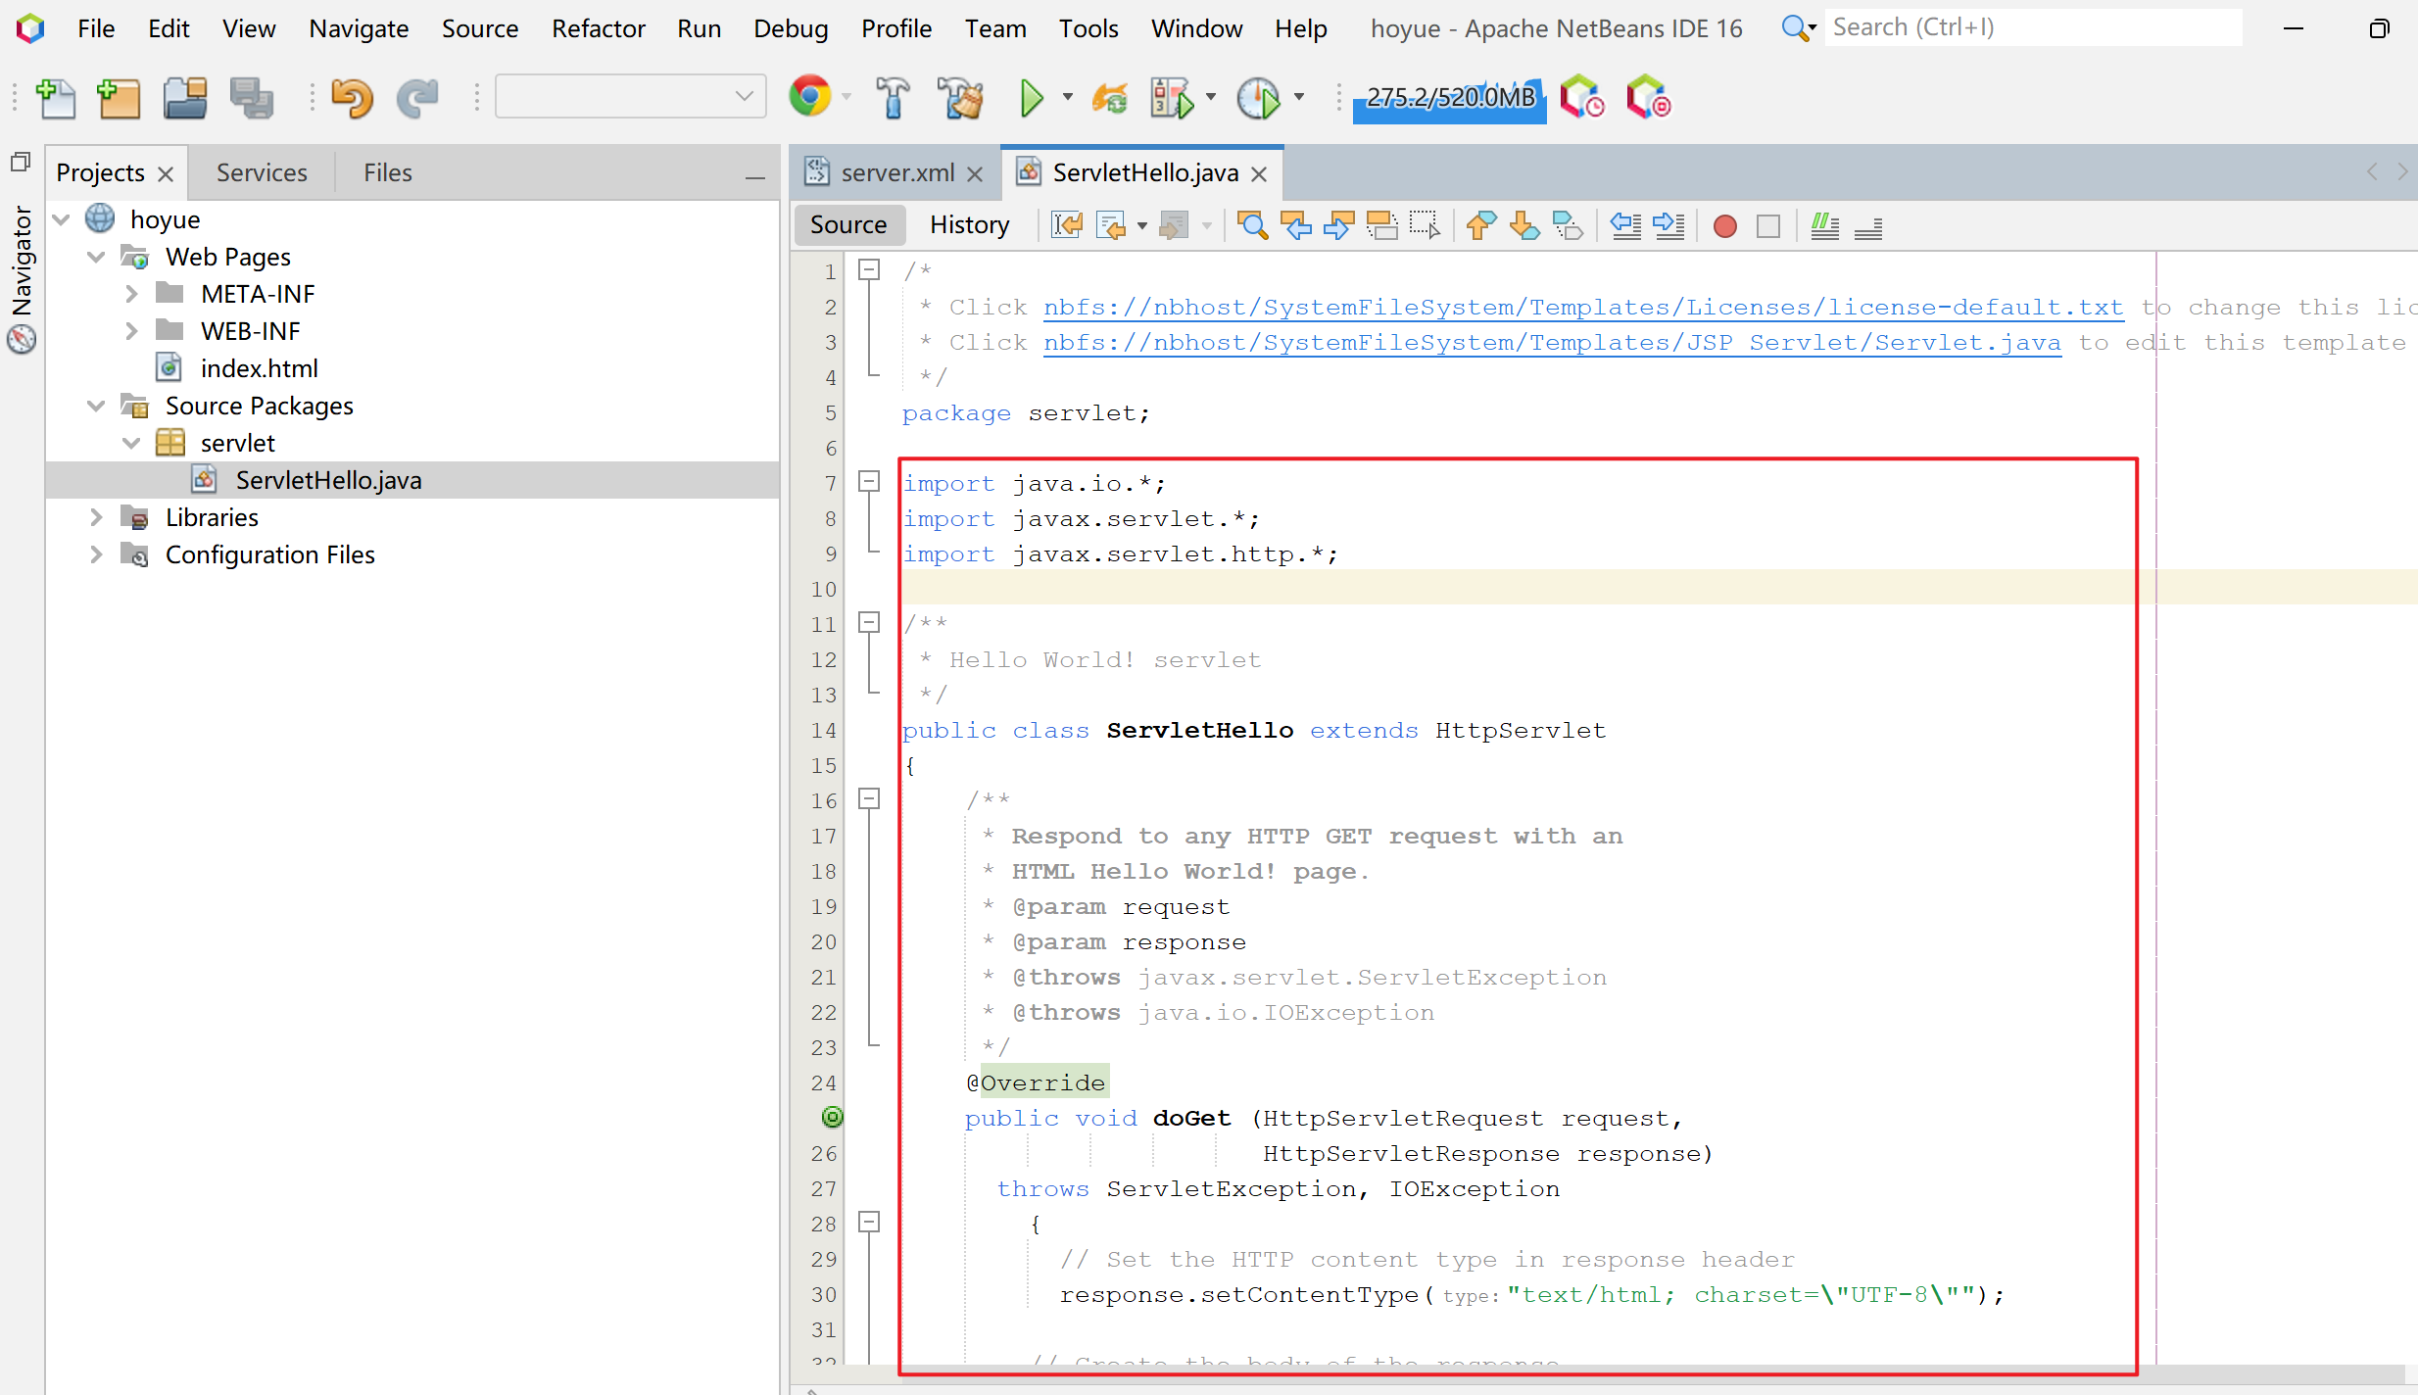The width and height of the screenshot is (2418, 1395).
Task: Close the server.xml tab
Action: tap(975, 174)
